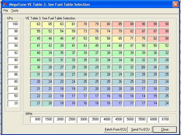Click the Close button at bottom

click(165, 129)
